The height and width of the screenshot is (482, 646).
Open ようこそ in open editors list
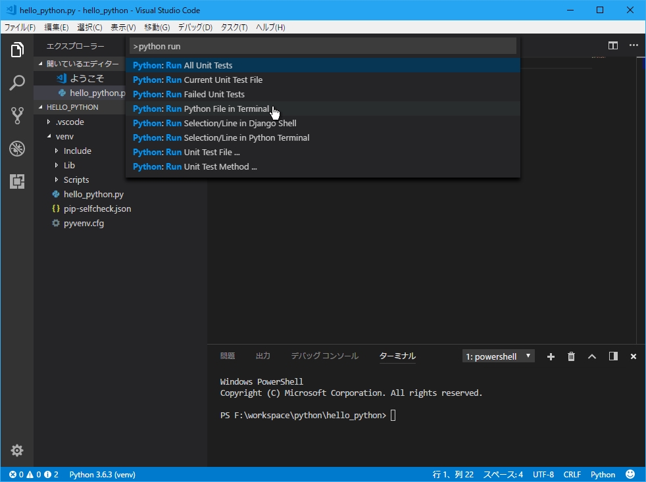click(87, 78)
